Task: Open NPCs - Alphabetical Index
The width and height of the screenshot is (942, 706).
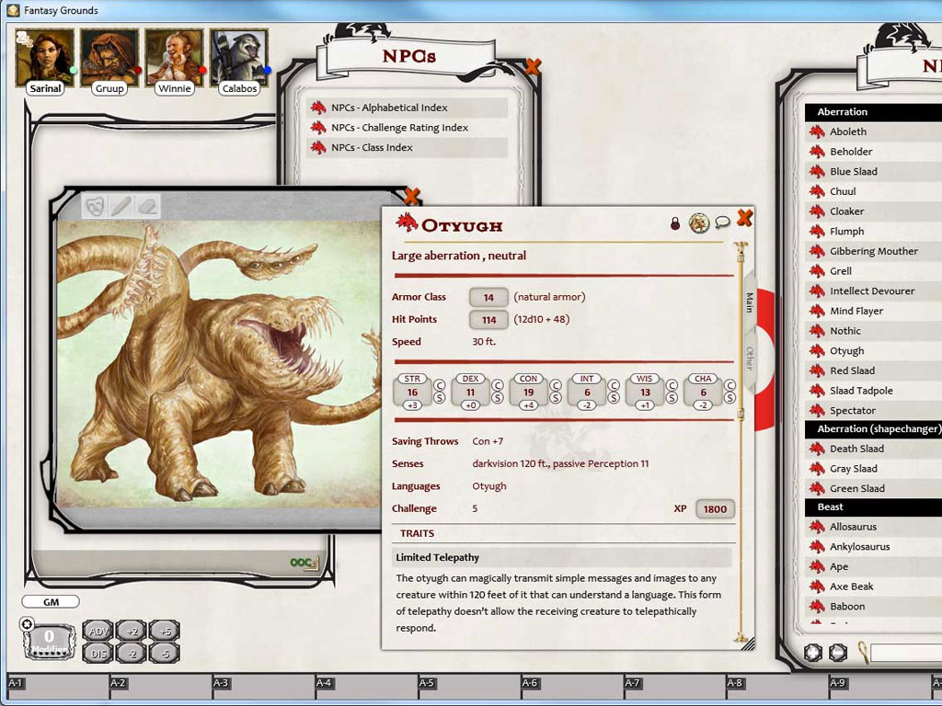Action: point(389,108)
